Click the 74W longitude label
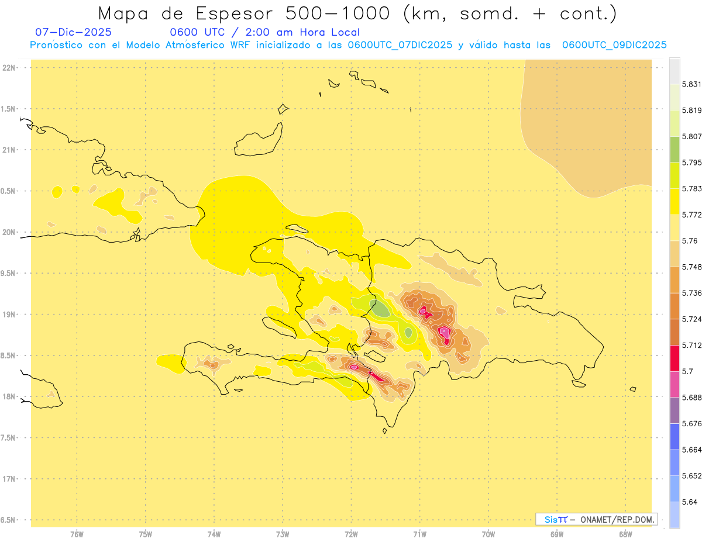Image resolution: width=702 pixels, height=542 pixels. tap(214, 534)
